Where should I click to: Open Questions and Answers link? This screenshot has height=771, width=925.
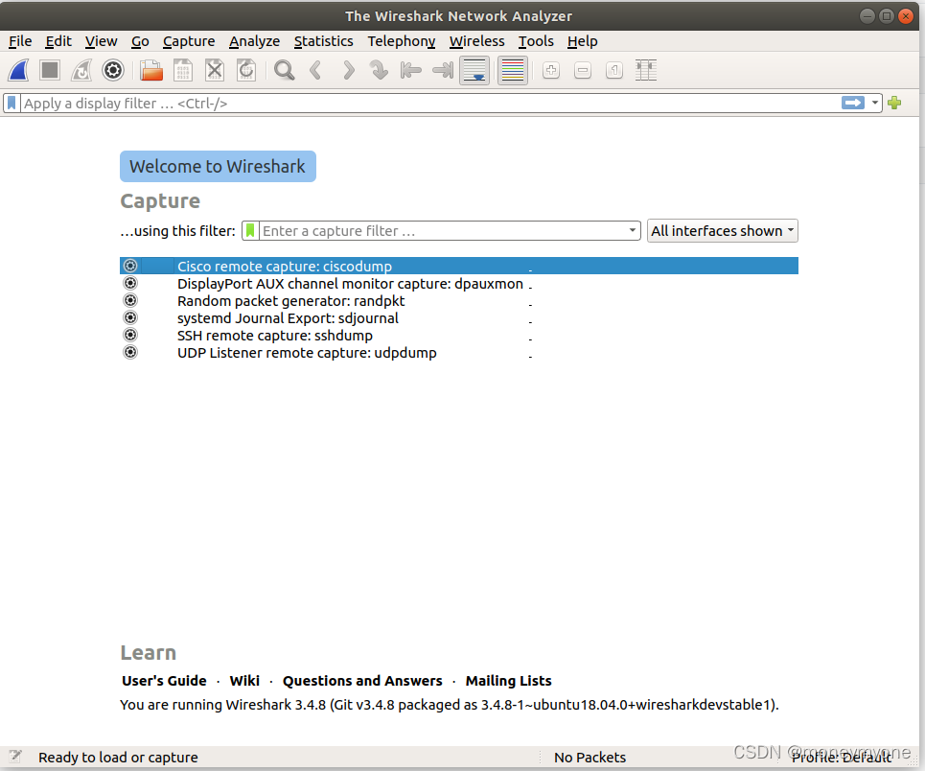point(362,681)
